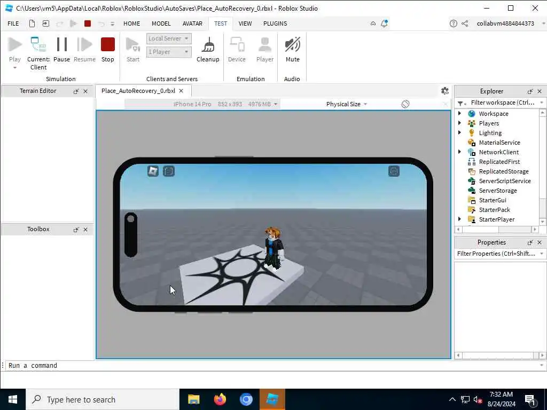
Task: Click the Play simulation icon
Action: pos(14,45)
